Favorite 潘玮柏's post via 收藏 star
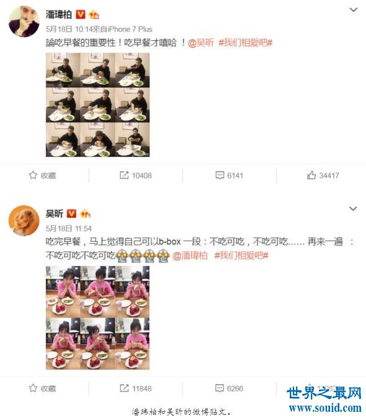The image size is (366, 418). click(42, 176)
